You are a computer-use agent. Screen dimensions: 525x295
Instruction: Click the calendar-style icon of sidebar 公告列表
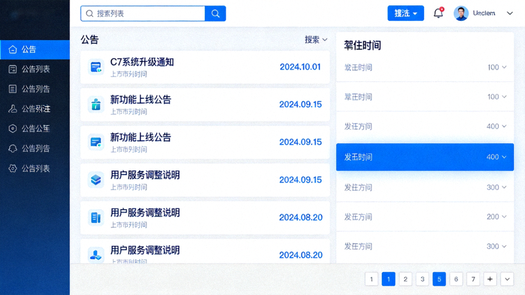tap(12, 69)
